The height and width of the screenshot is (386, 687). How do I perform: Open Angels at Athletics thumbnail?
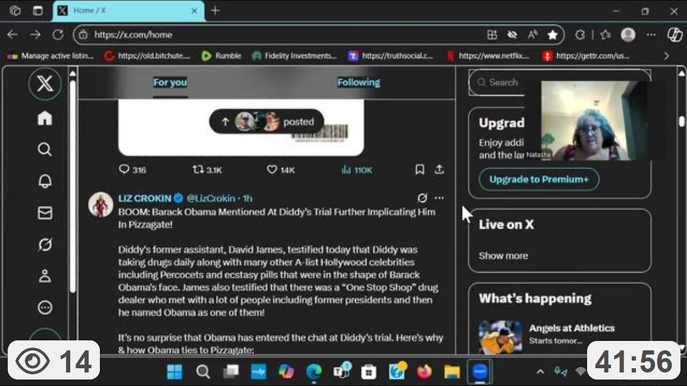pyautogui.click(x=500, y=337)
